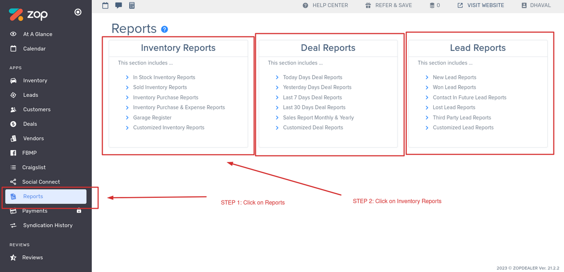Open Won Lead Reports

point(455,87)
